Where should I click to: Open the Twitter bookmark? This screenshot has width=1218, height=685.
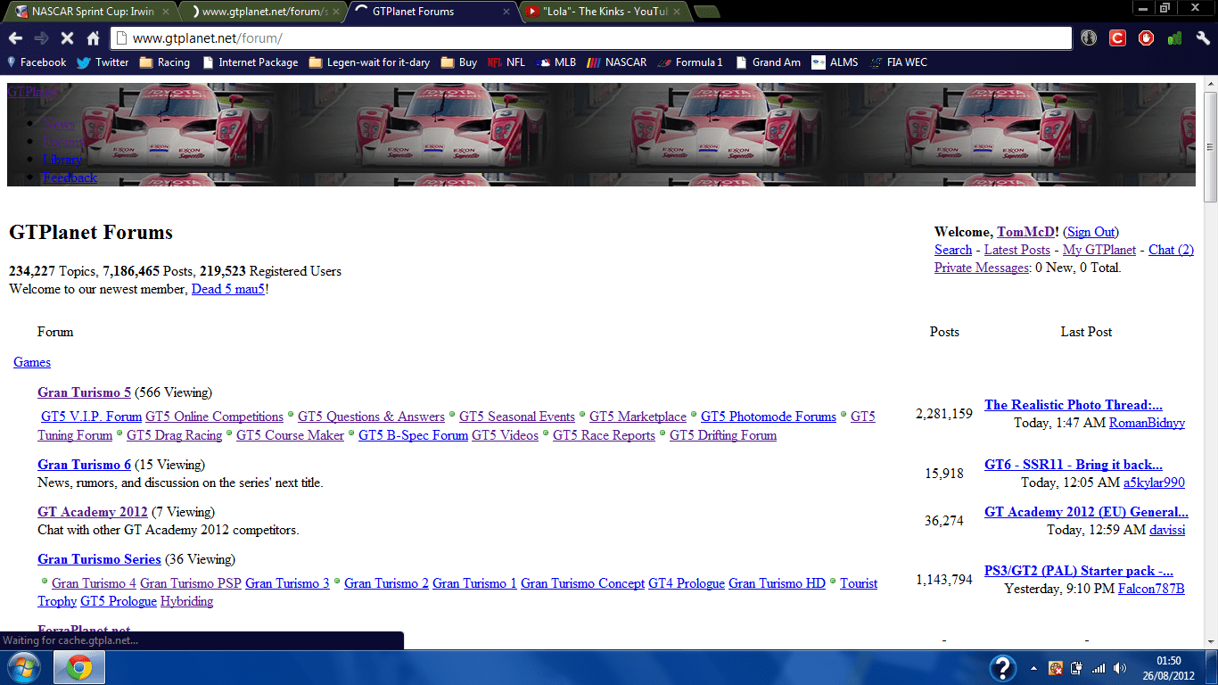coord(103,62)
